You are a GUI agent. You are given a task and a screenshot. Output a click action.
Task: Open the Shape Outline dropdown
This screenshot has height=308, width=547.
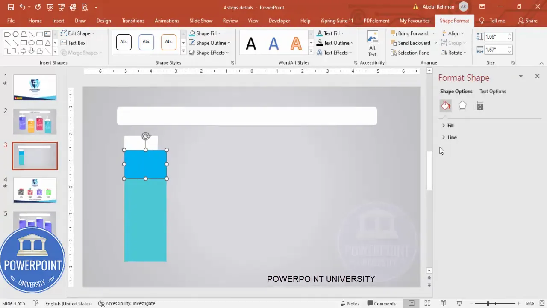click(209, 43)
